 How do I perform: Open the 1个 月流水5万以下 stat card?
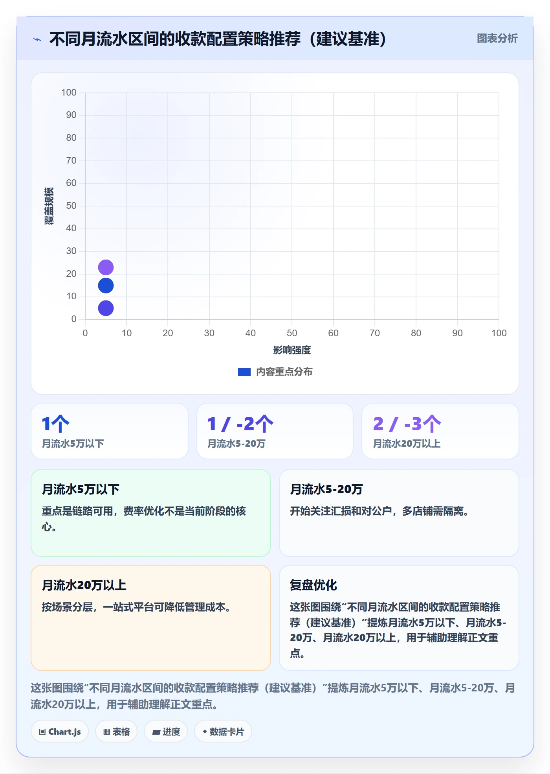pyautogui.click(x=110, y=431)
